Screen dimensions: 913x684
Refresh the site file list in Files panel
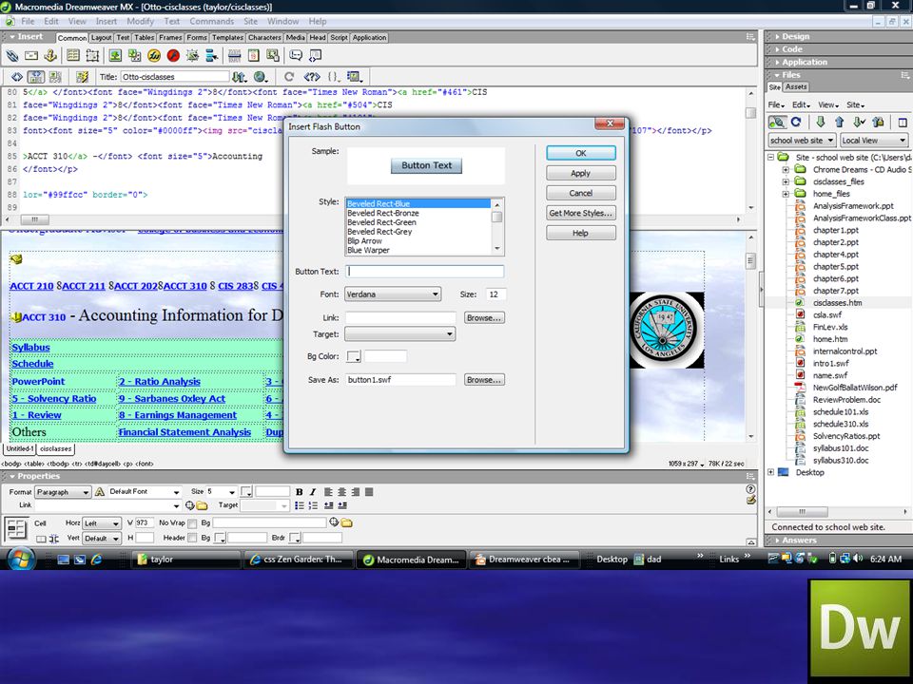[796, 123]
